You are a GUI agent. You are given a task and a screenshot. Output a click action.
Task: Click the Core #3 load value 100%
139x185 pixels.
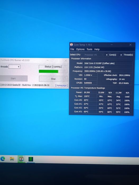(x=127, y=112)
